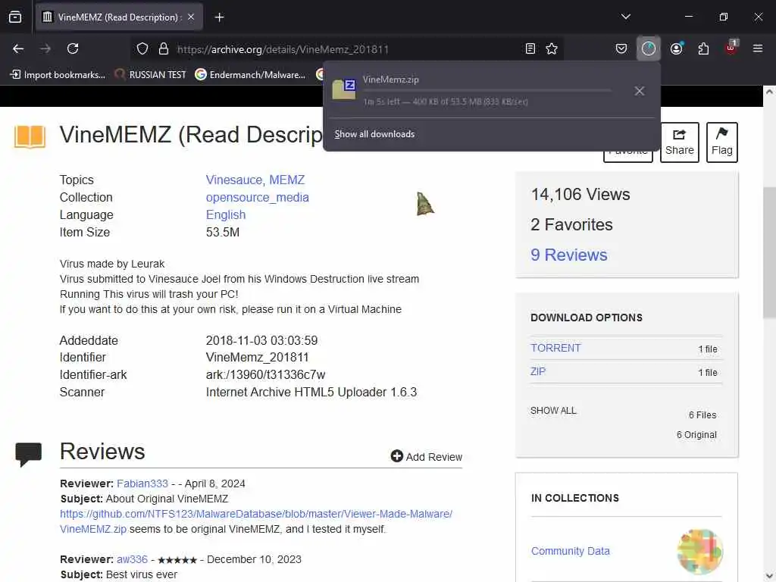Jump to 9 Reviews link
This screenshot has height=582, width=776.
click(569, 255)
